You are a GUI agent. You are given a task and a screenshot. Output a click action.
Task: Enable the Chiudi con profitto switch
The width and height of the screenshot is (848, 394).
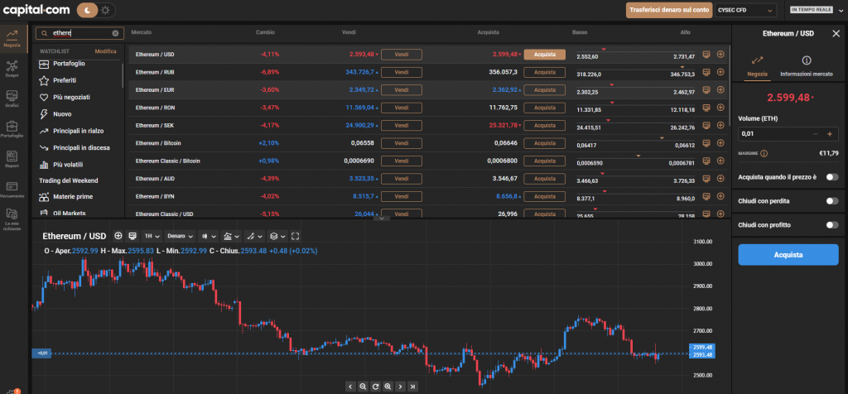[831, 225]
